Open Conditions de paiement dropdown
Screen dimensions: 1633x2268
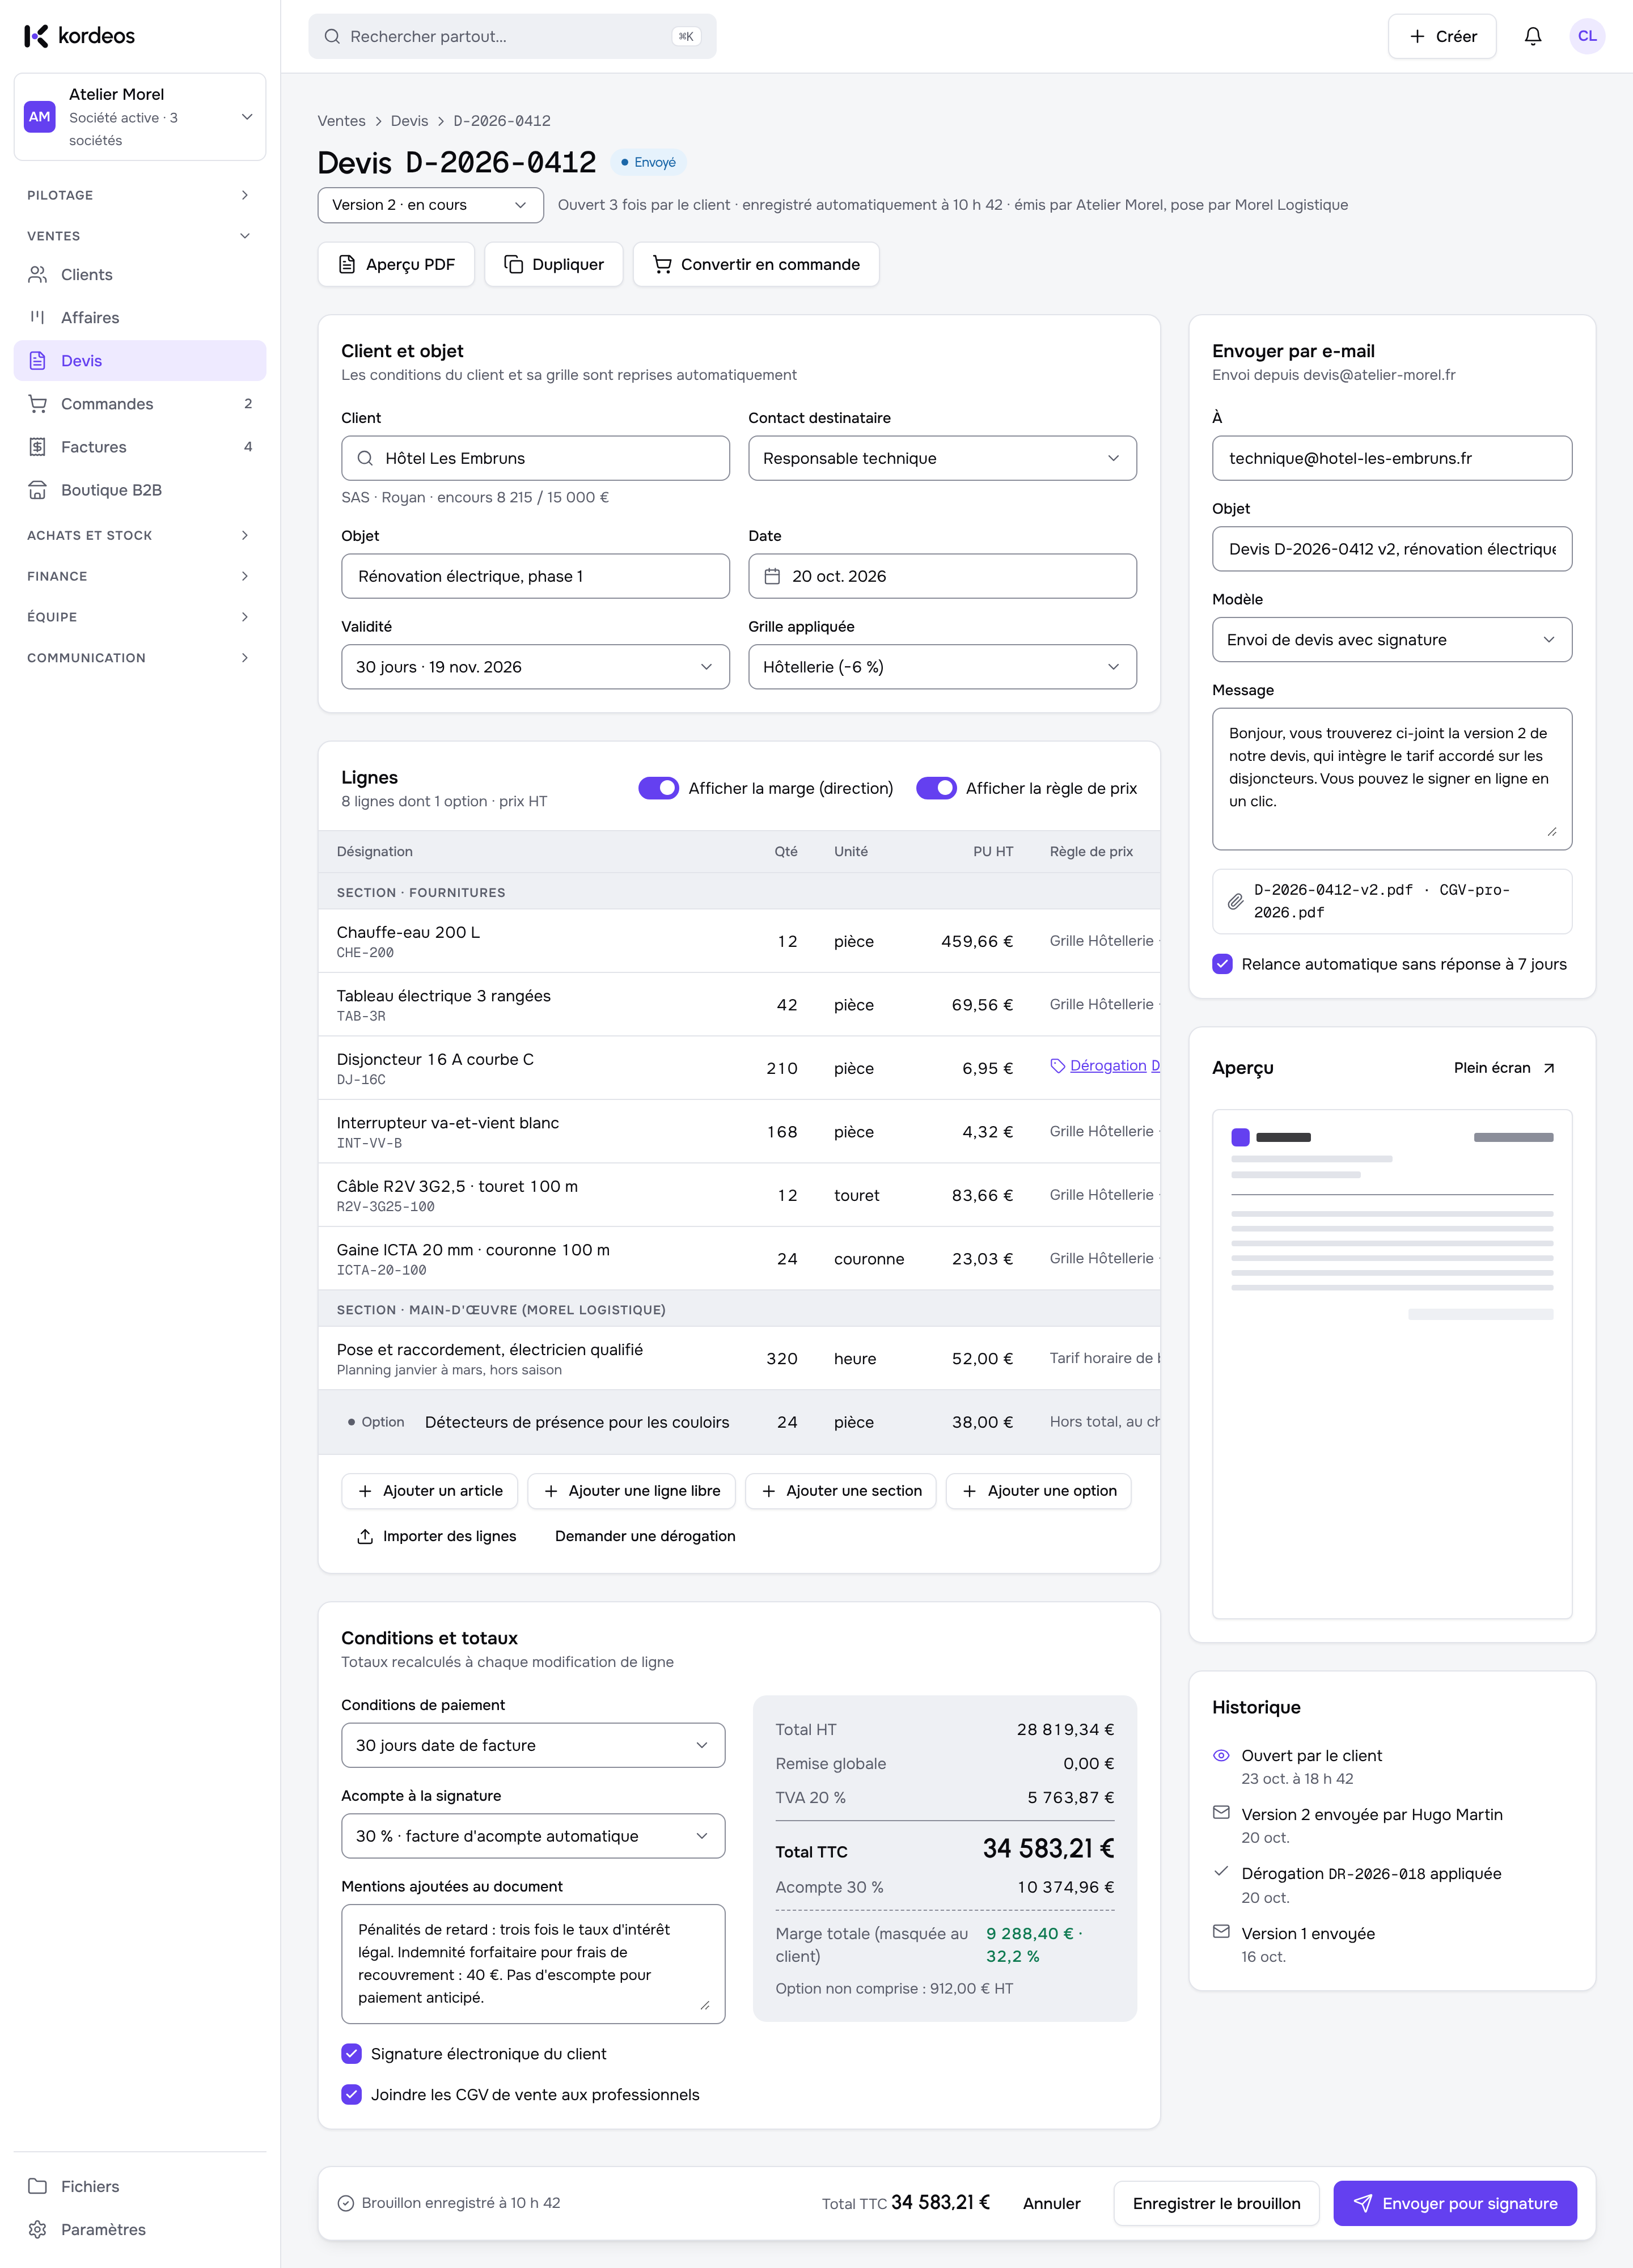click(x=533, y=1745)
